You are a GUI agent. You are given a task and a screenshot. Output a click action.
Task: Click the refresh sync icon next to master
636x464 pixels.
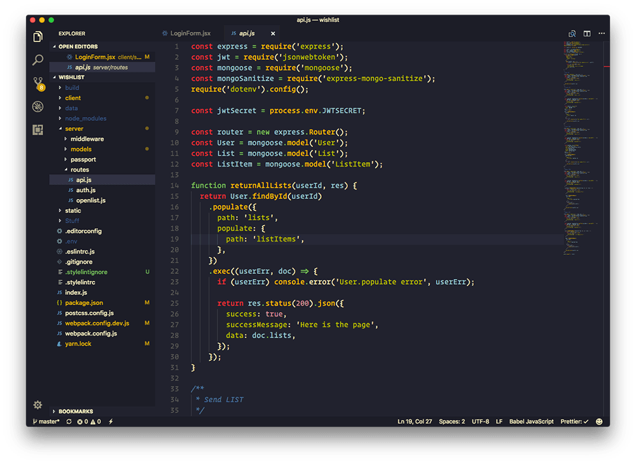[67, 421]
